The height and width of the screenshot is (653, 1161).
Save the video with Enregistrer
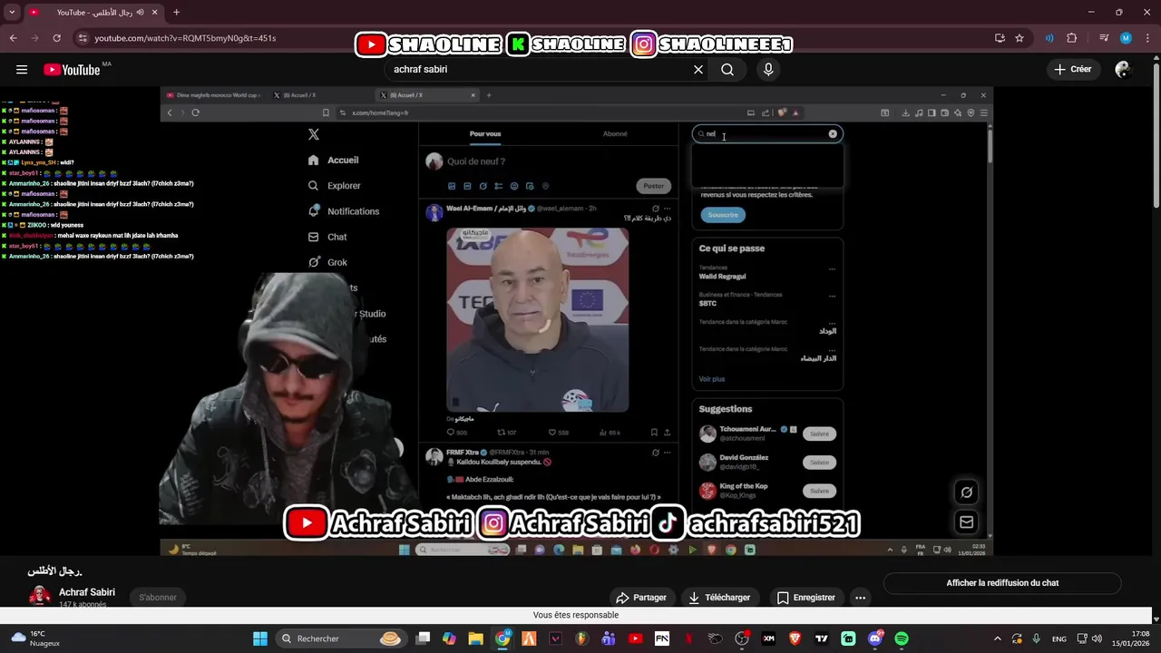[x=805, y=598]
